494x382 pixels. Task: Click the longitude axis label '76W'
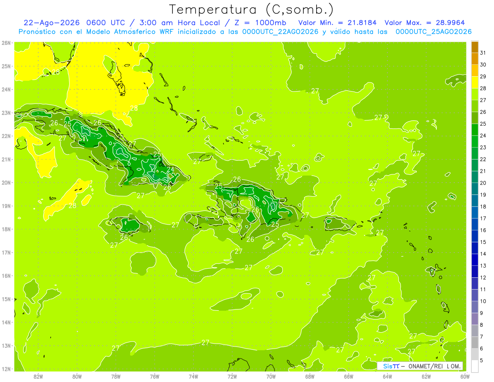(155, 376)
